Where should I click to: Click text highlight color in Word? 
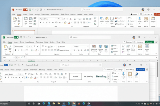(31, 78)
